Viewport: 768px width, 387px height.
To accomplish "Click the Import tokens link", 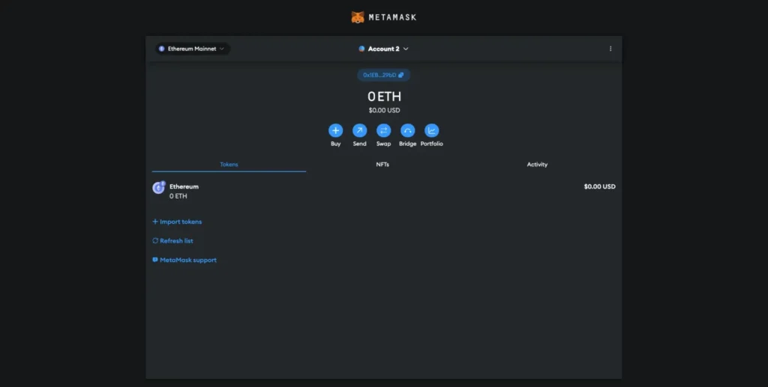I will 177,222.
